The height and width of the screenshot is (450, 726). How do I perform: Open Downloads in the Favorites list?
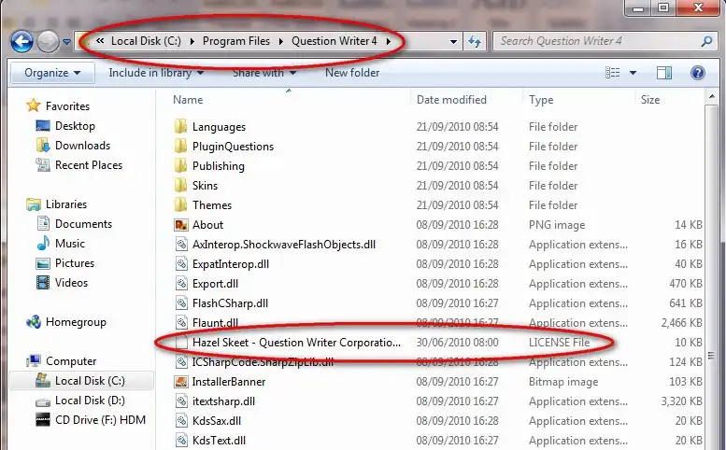(x=82, y=146)
